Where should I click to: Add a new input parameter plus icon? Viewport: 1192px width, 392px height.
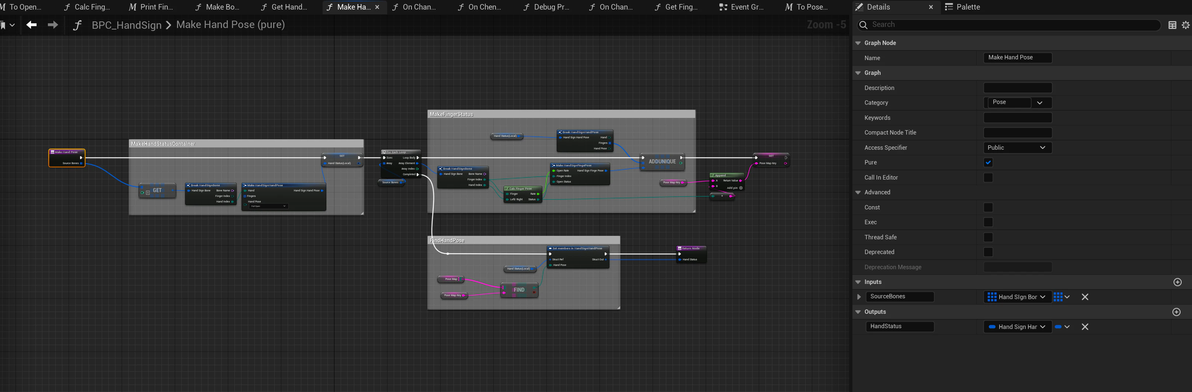click(x=1178, y=282)
